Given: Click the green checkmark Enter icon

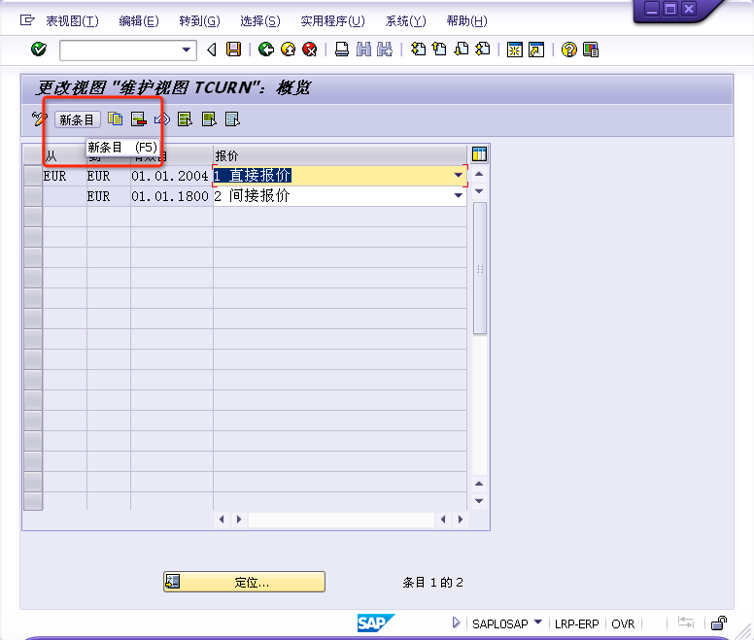Looking at the screenshot, I should (x=39, y=50).
